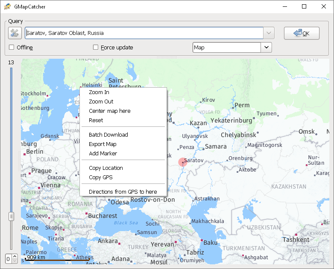The height and width of the screenshot is (269, 334).
Task: Click the zoom level slider handle
Action: pos(11,217)
